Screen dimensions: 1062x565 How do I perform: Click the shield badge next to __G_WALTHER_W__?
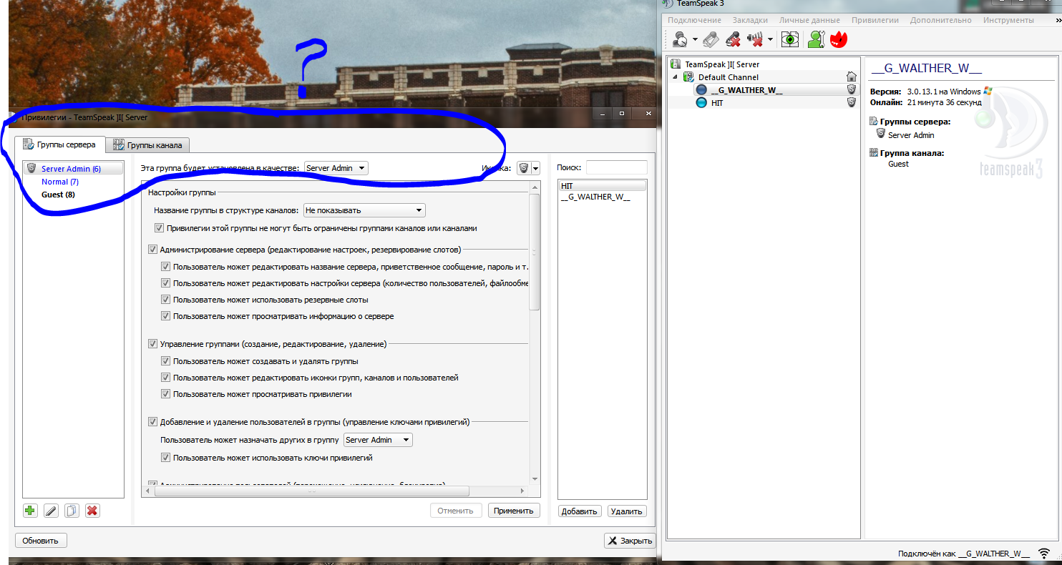pyautogui.click(x=852, y=89)
